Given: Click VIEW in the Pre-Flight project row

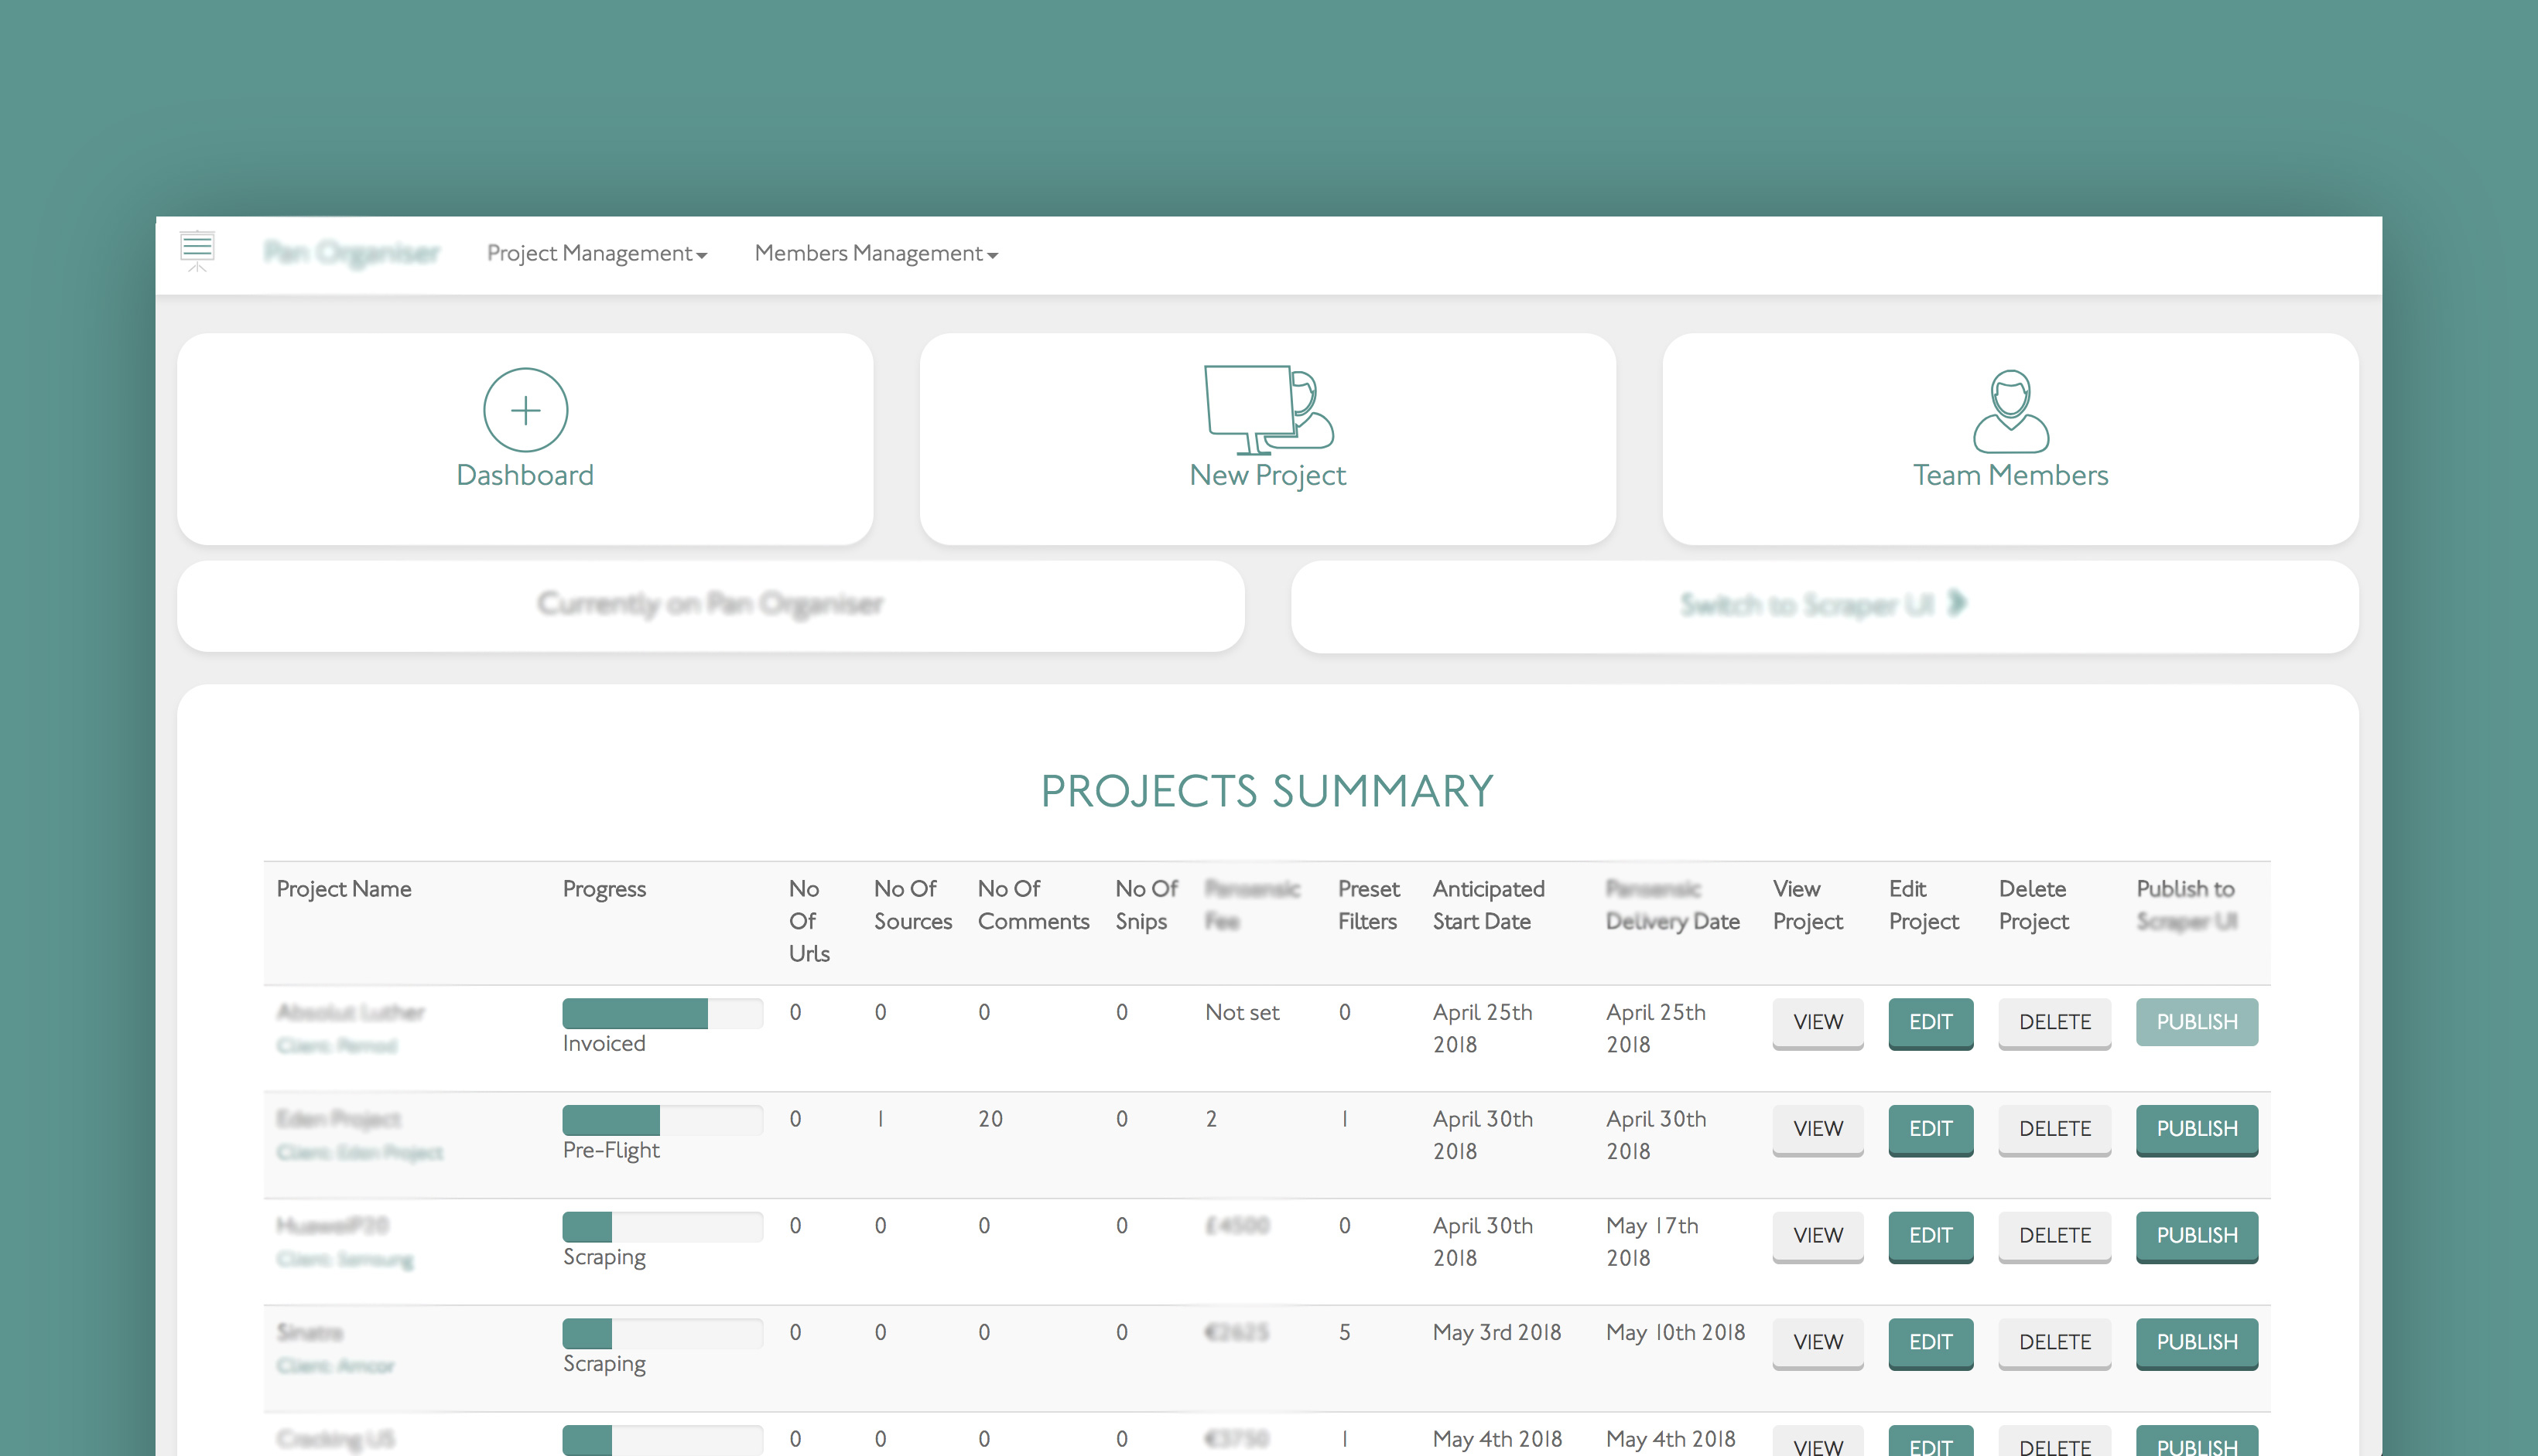Looking at the screenshot, I should coord(1818,1129).
